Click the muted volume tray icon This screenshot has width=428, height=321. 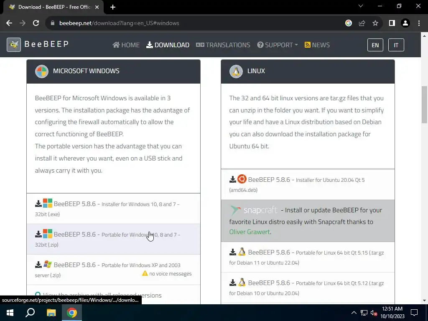click(x=374, y=313)
